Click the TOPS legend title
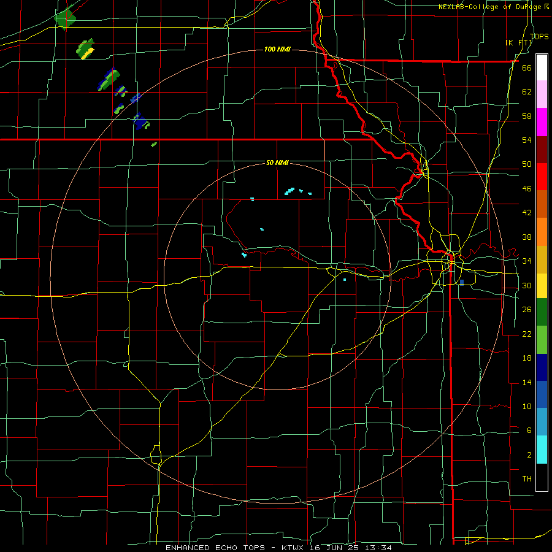552x552 pixels. 539,36
